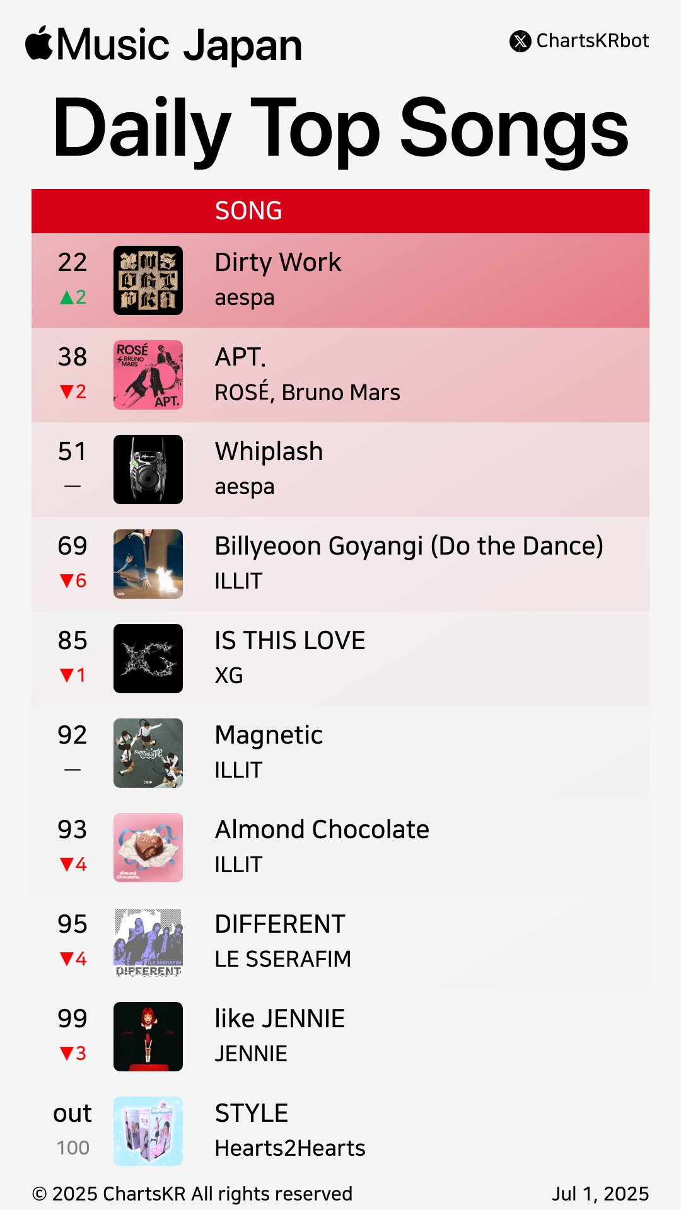681x1210 pixels.
Task: Click the Apple logo icon
Action: point(39,43)
